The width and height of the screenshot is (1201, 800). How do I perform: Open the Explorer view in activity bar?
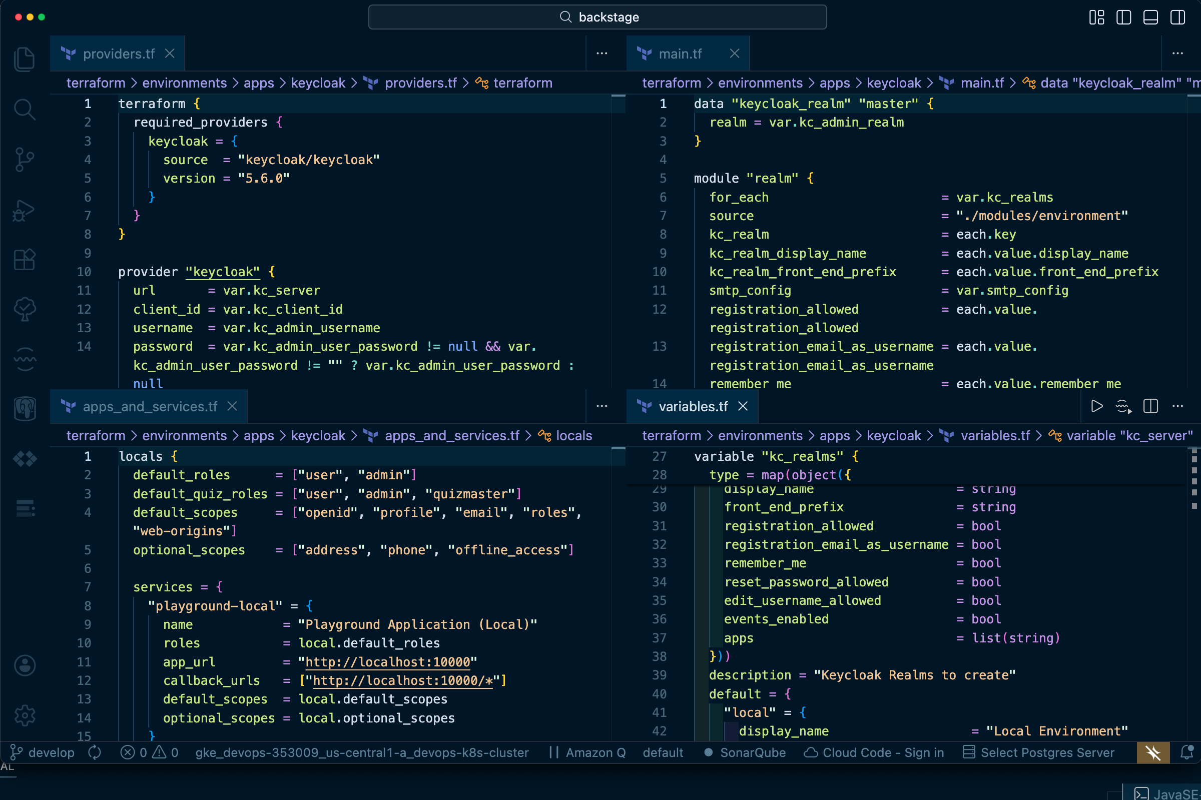point(25,59)
